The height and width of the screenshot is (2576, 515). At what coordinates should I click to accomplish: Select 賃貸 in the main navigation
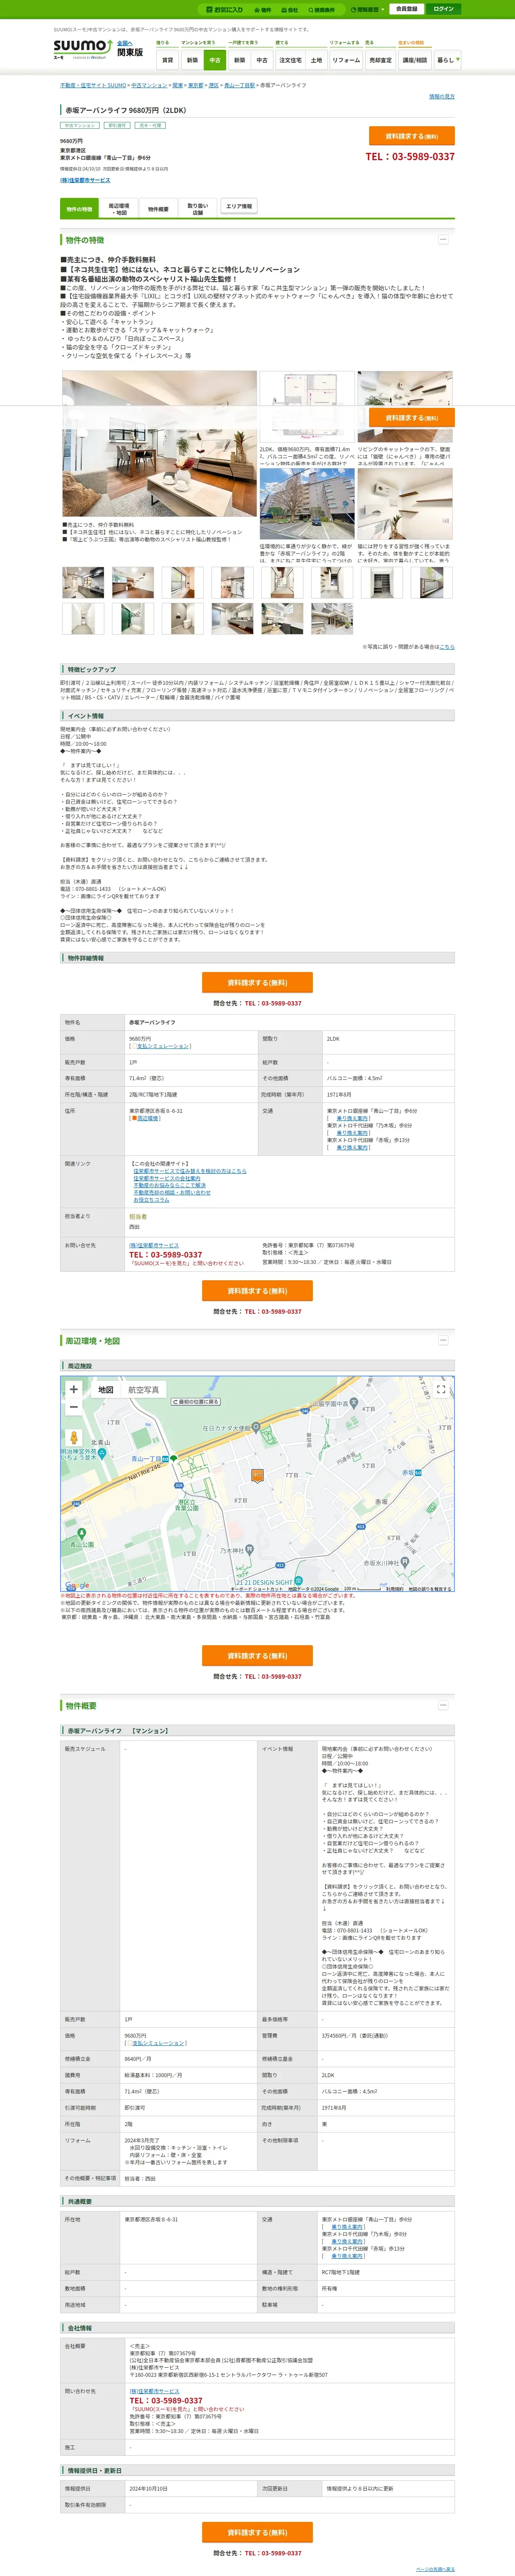pyautogui.click(x=167, y=60)
